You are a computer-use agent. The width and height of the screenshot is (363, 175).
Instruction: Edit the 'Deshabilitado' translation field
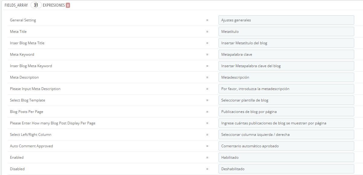point(286,169)
